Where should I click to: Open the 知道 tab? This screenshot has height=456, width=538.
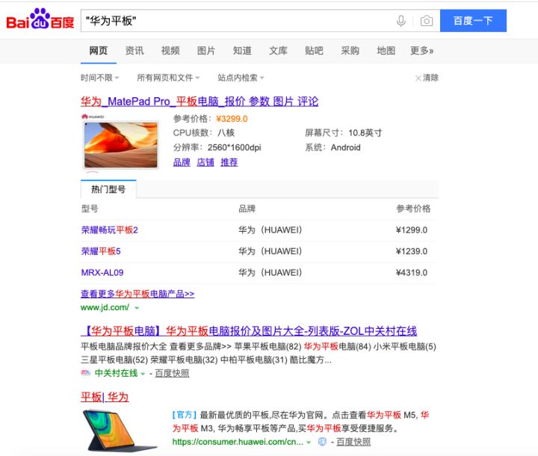pyautogui.click(x=242, y=51)
